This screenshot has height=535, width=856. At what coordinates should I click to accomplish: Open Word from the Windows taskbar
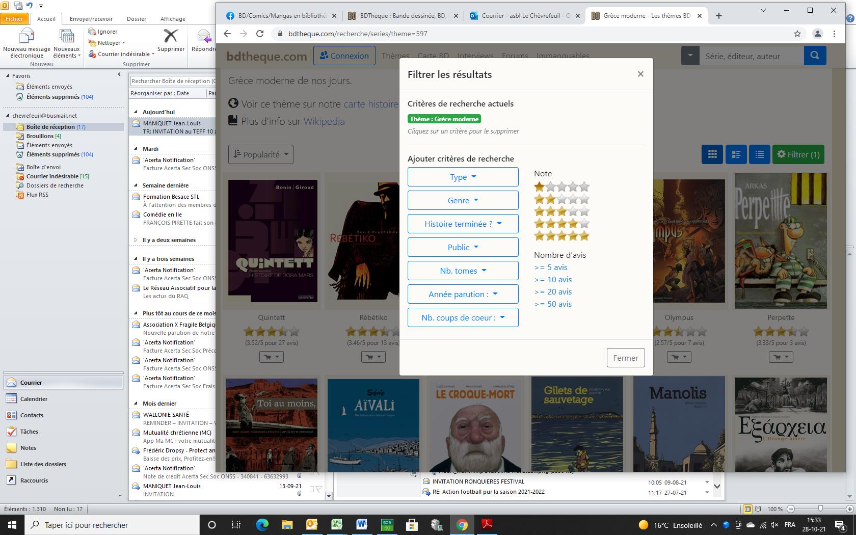pyautogui.click(x=362, y=524)
